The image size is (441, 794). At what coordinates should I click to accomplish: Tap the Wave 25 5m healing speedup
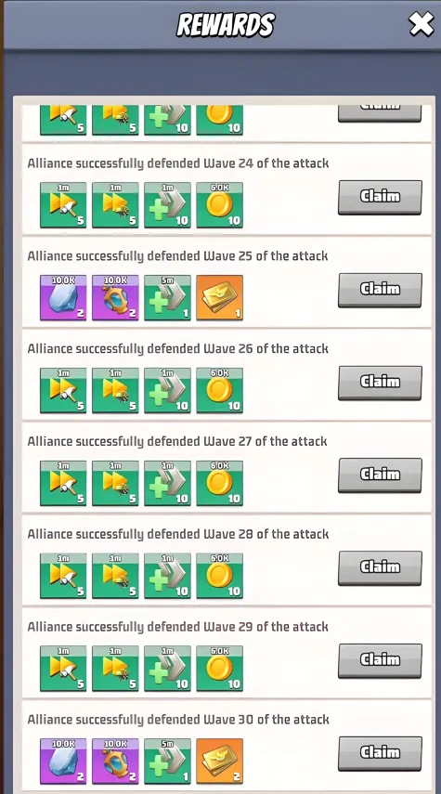coord(168,298)
